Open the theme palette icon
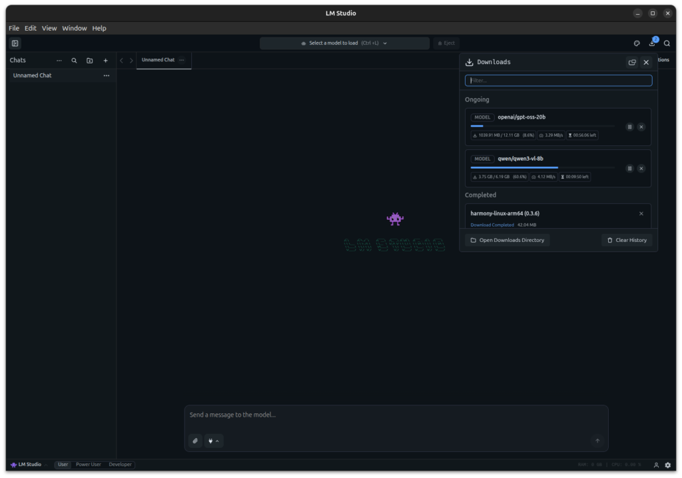The height and width of the screenshot is (478, 682). click(x=637, y=43)
